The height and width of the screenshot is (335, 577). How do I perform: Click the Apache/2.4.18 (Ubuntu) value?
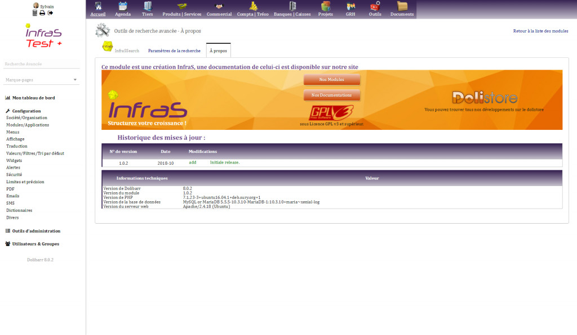point(206,207)
